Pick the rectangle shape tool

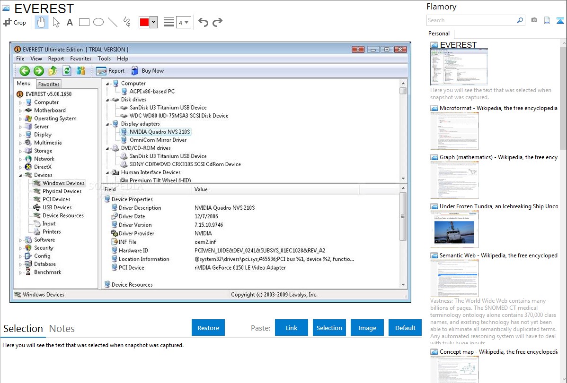[84, 22]
